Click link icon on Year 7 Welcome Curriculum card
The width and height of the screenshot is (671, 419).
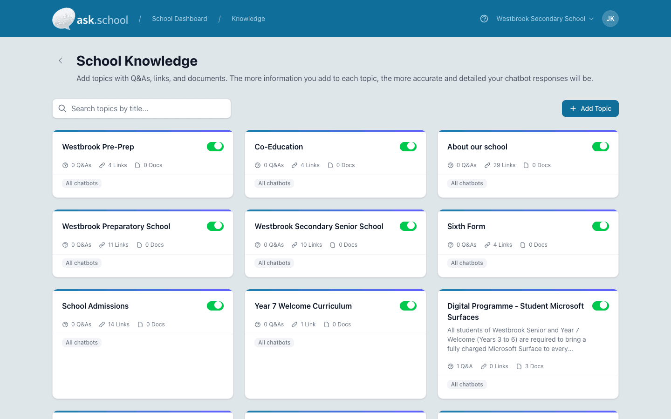tap(294, 324)
